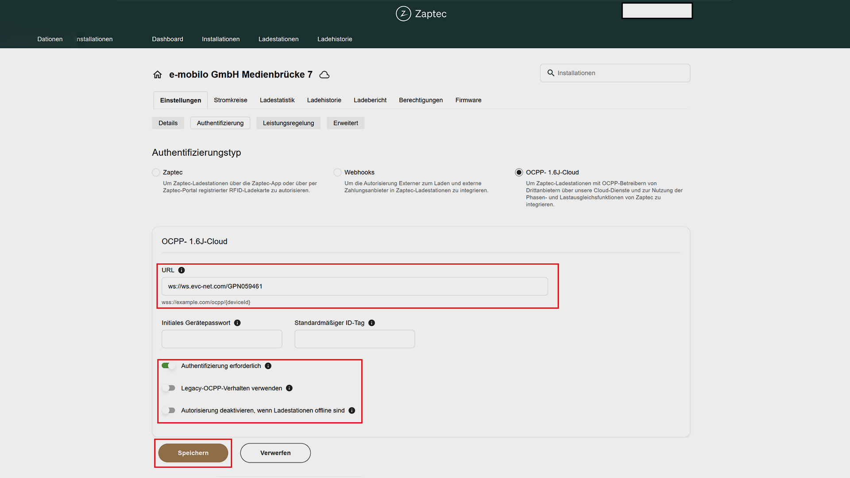Click the Installationen search field
This screenshot has width=850, height=478.
615,73
